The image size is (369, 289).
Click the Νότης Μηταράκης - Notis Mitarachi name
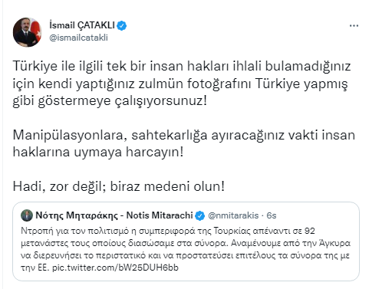click(114, 215)
